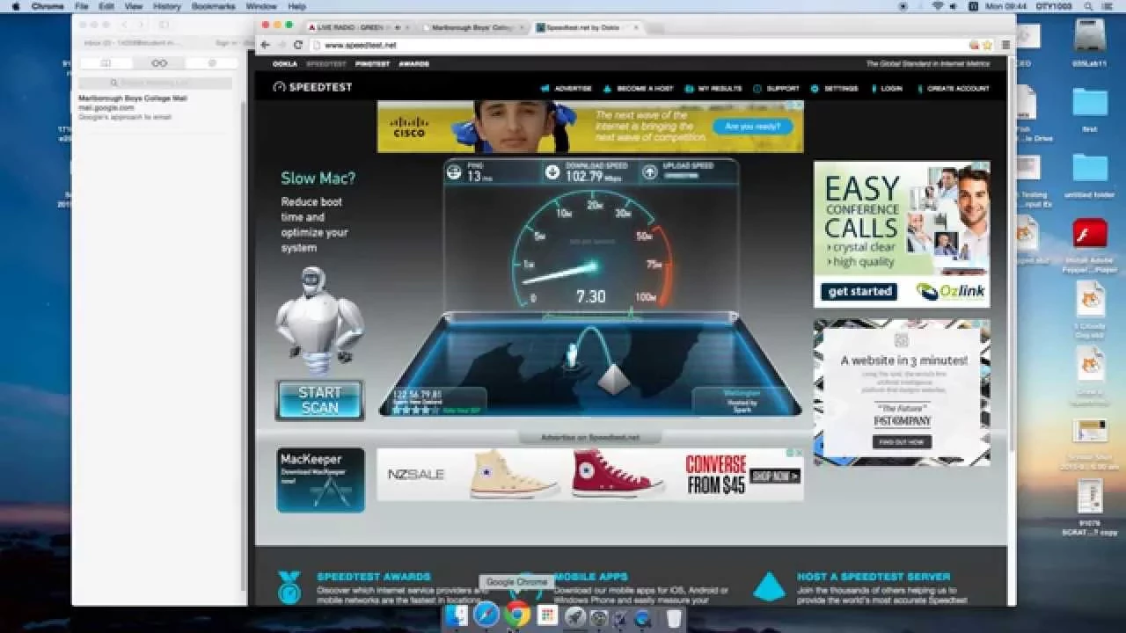Open the Apple menu

pyautogui.click(x=15, y=6)
